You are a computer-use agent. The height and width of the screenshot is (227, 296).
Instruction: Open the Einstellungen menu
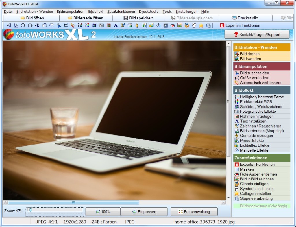point(186,12)
